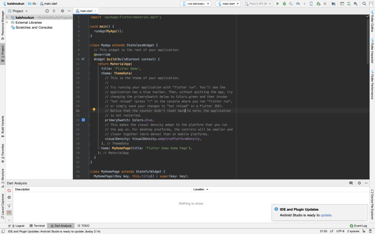Toggle the Flutter Outline side panel
375x234 pixels.
[x=372, y=22]
